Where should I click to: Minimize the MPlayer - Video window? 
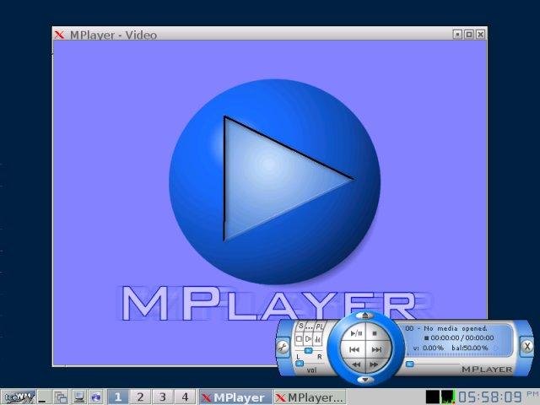tap(457, 34)
